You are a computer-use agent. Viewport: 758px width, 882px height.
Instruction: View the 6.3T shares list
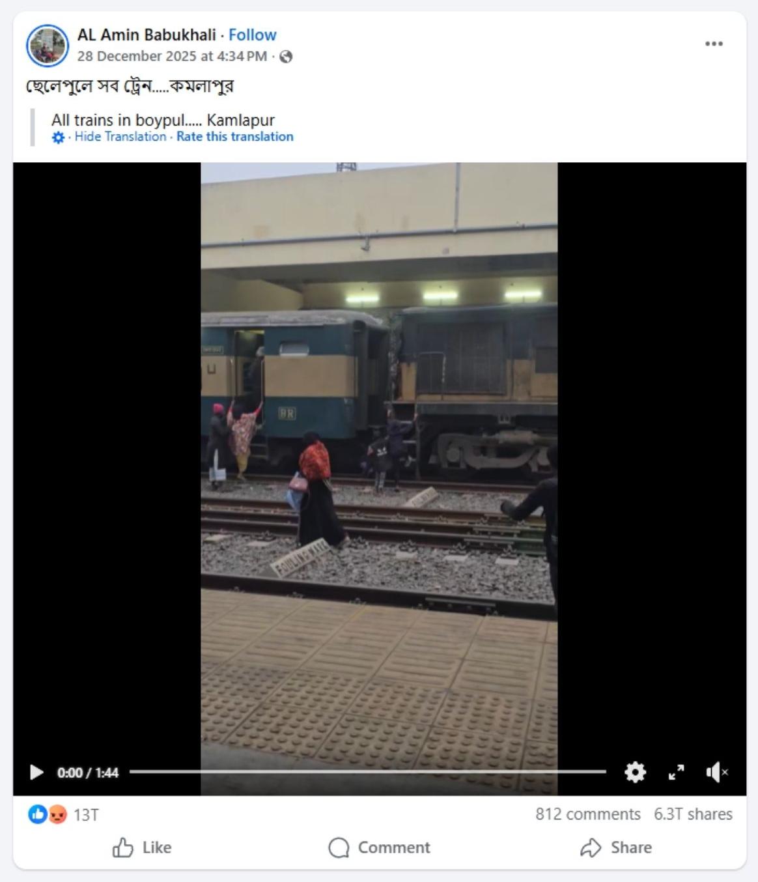point(694,814)
